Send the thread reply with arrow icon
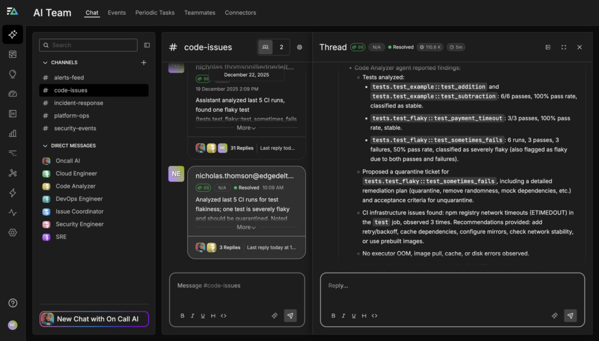This screenshot has height=341, width=599. click(570, 315)
